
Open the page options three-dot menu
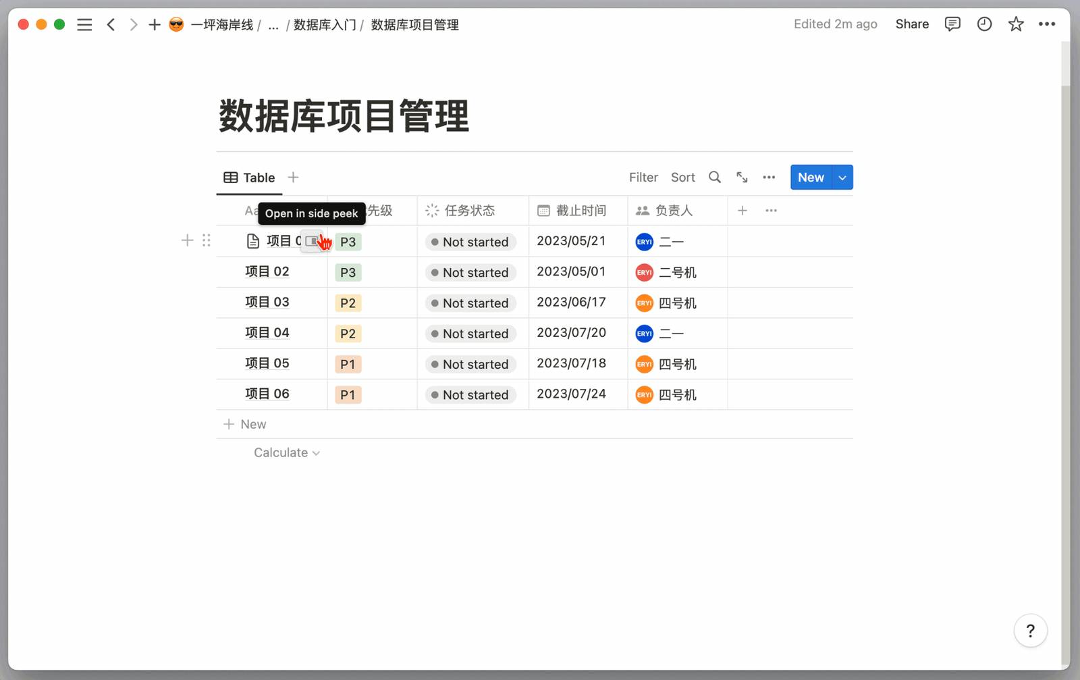pyautogui.click(x=1047, y=24)
